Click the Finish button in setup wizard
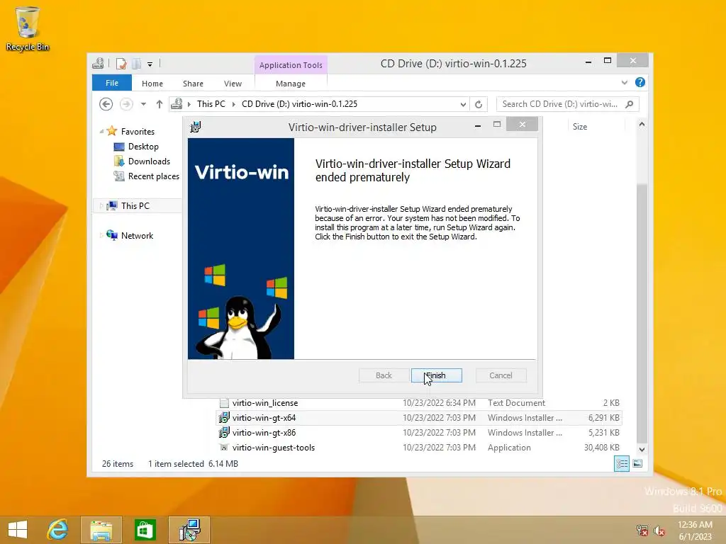Image resolution: width=726 pixels, height=544 pixels. (x=436, y=375)
